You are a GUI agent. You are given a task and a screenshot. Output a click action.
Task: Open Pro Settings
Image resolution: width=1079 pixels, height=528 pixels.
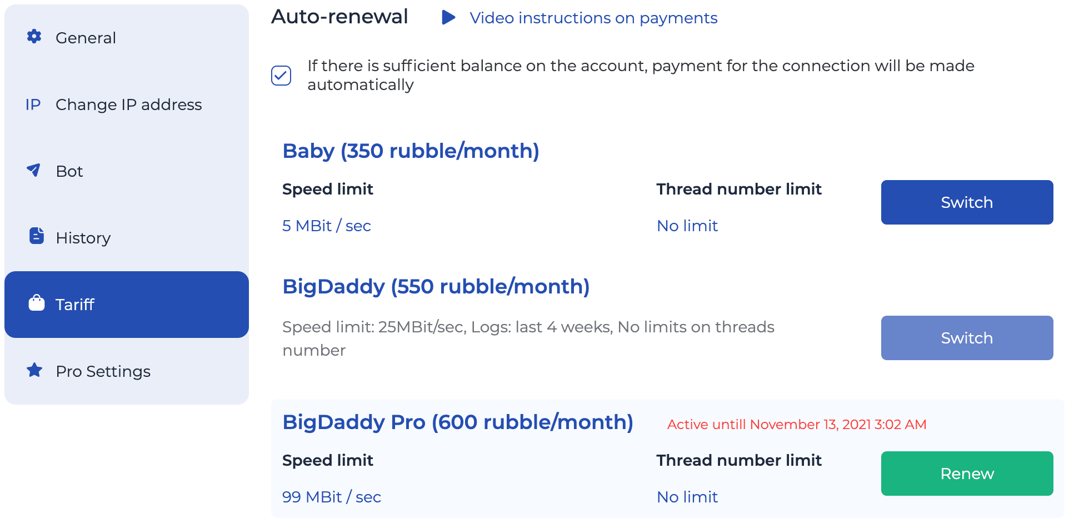[x=127, y=371]
